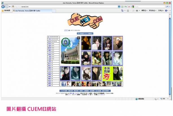Open photo of girl in striped top
This screenshot has width=173, height=116.
(x=118, y=58)
